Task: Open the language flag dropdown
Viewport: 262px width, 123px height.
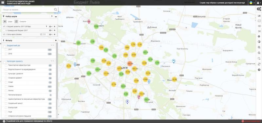Action: [x=252, y=3]
